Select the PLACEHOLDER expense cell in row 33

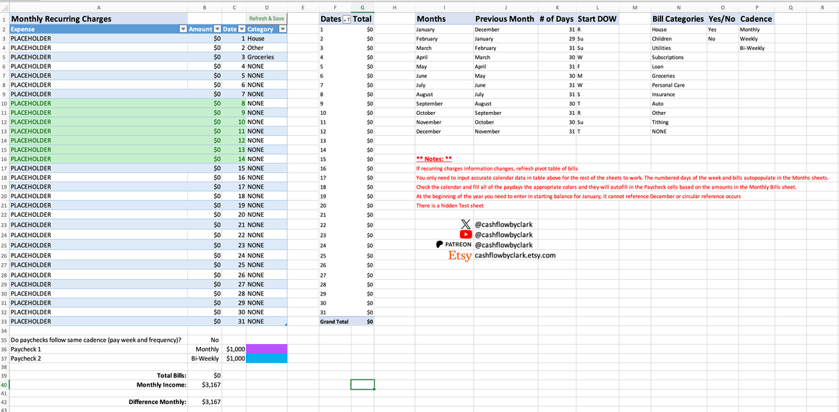click(x=98, y=322)
